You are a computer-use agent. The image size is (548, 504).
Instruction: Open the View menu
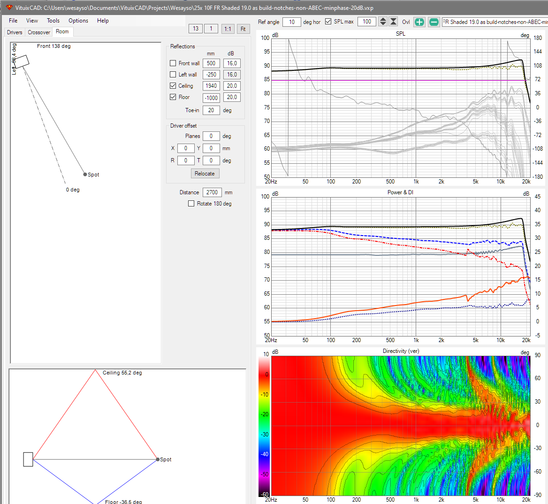pyautogui.click(x=32, y=21)
